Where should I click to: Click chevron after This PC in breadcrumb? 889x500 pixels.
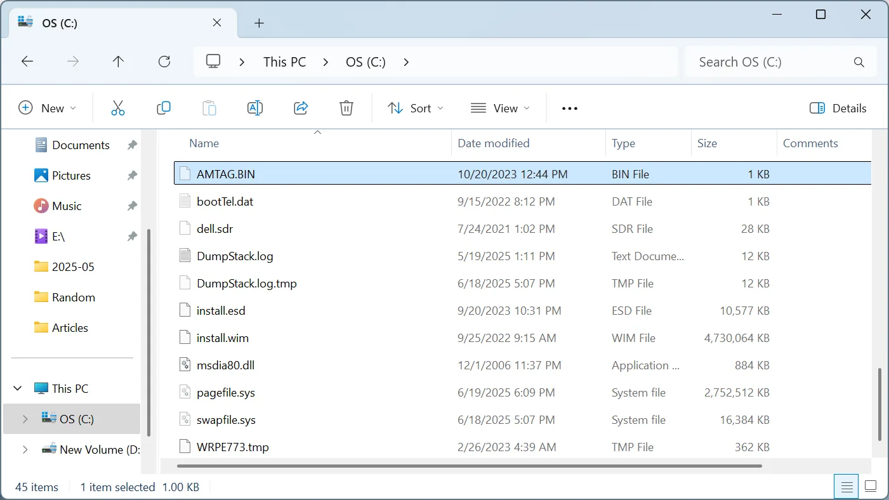point(326,62)
